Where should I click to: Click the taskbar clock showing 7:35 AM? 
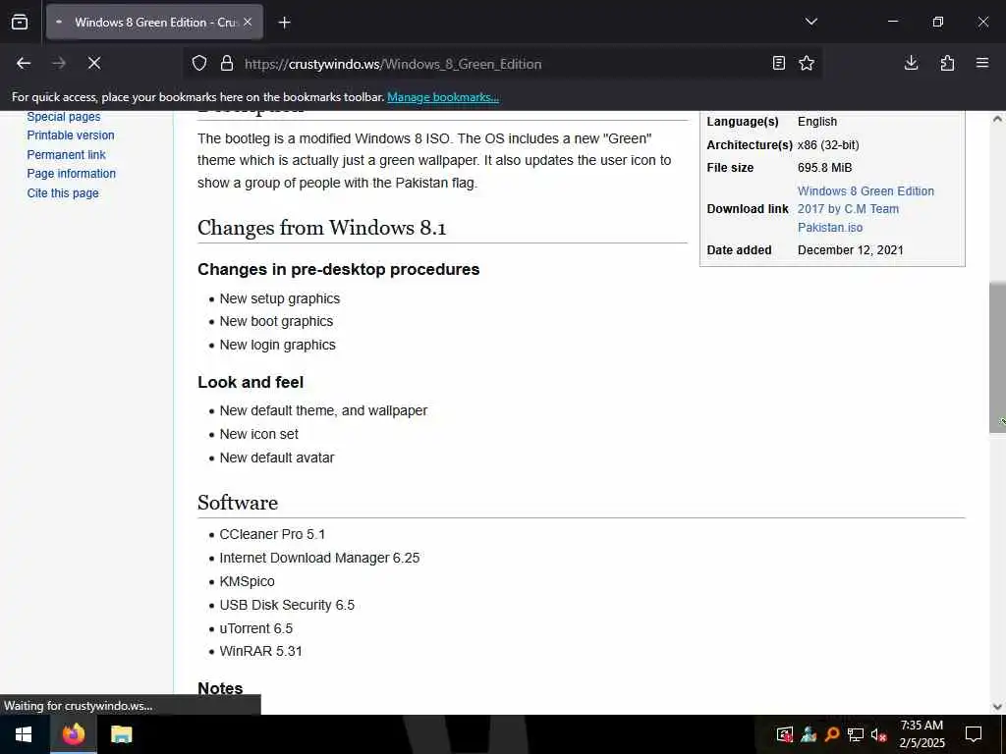[x=922, y=734]
